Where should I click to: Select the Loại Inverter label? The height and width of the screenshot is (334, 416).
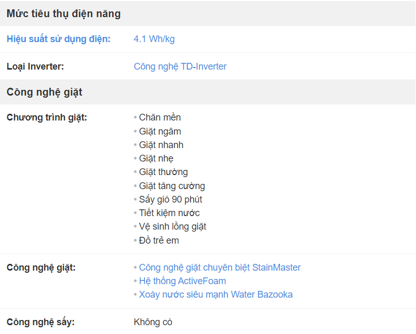coord(35,66)
